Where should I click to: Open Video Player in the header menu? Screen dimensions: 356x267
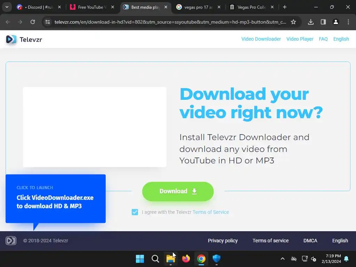(300, 39)
